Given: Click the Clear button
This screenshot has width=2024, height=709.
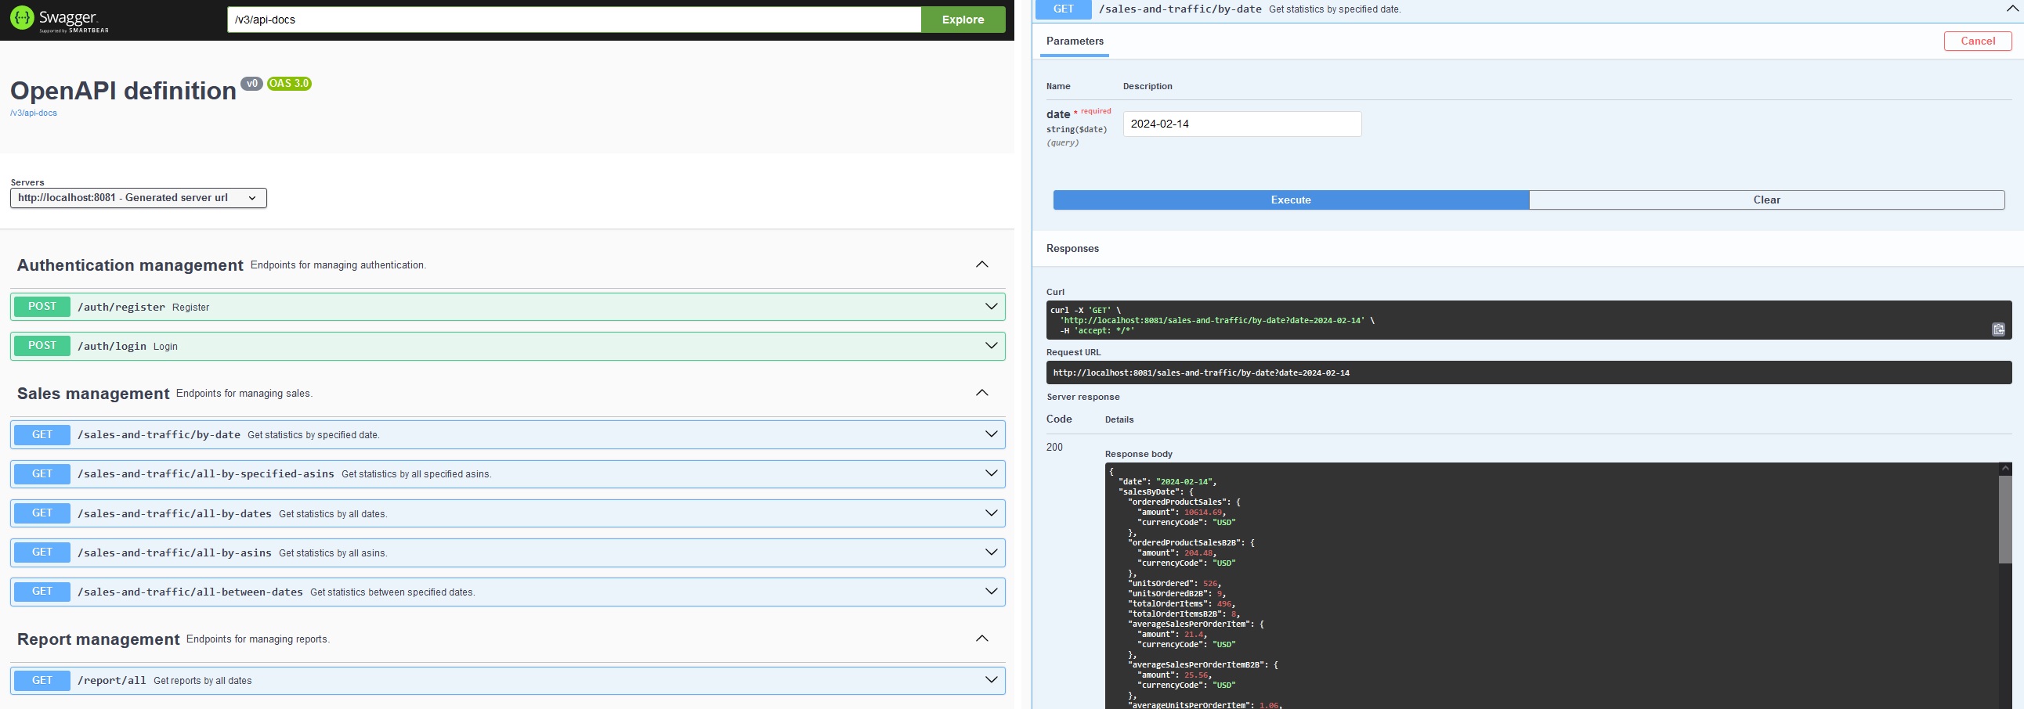Looking at the screenshot, I should tap(1766, 200).
